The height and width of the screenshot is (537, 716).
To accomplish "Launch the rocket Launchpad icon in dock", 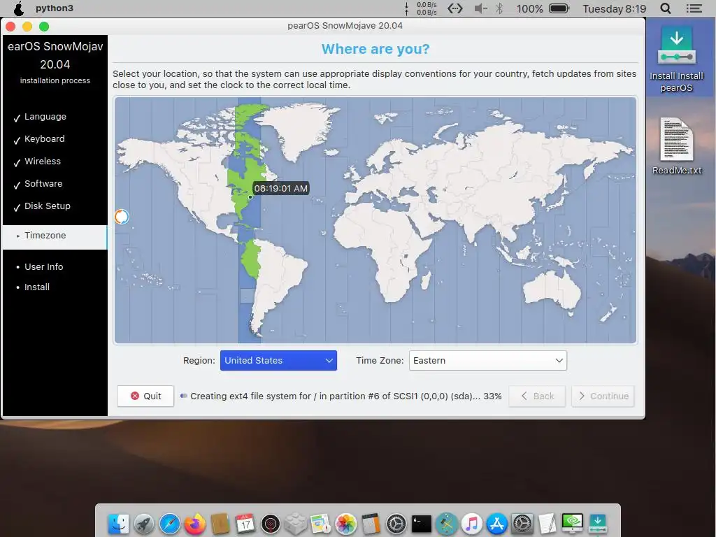I will click(x=144, y=524).
